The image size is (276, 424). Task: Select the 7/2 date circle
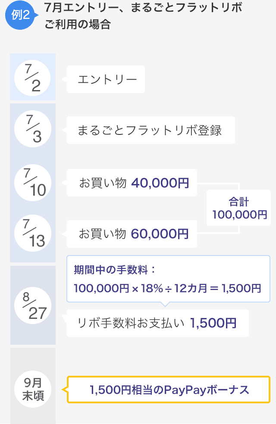(32, 78)
